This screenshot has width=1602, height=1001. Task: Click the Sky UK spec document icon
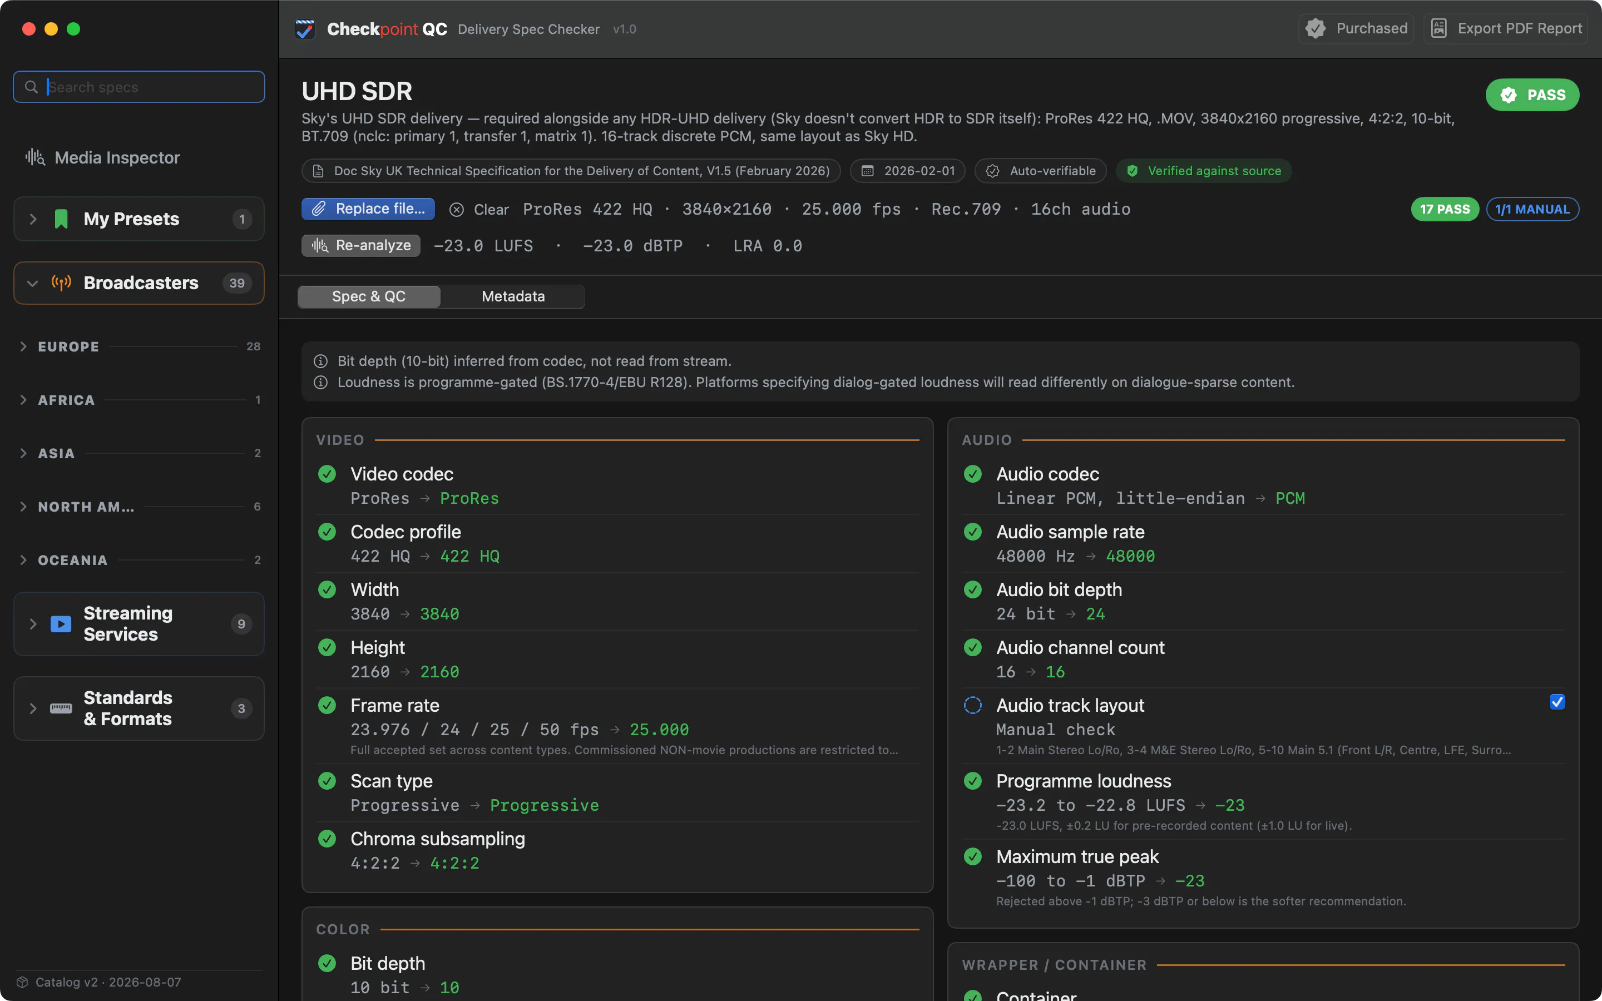318,171
